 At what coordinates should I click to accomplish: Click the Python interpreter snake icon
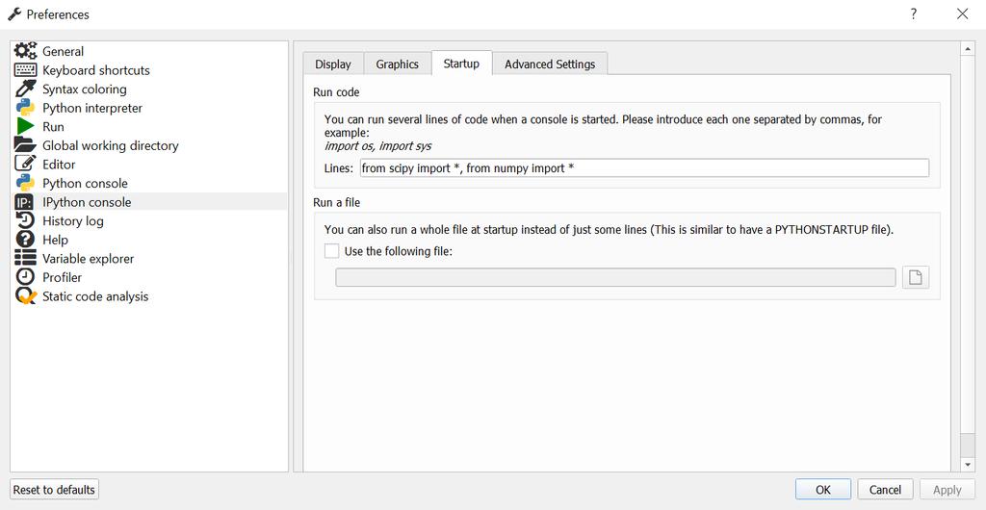26,108
